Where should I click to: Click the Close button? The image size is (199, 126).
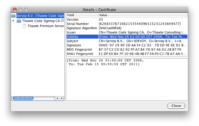click(x=176, y=106)
